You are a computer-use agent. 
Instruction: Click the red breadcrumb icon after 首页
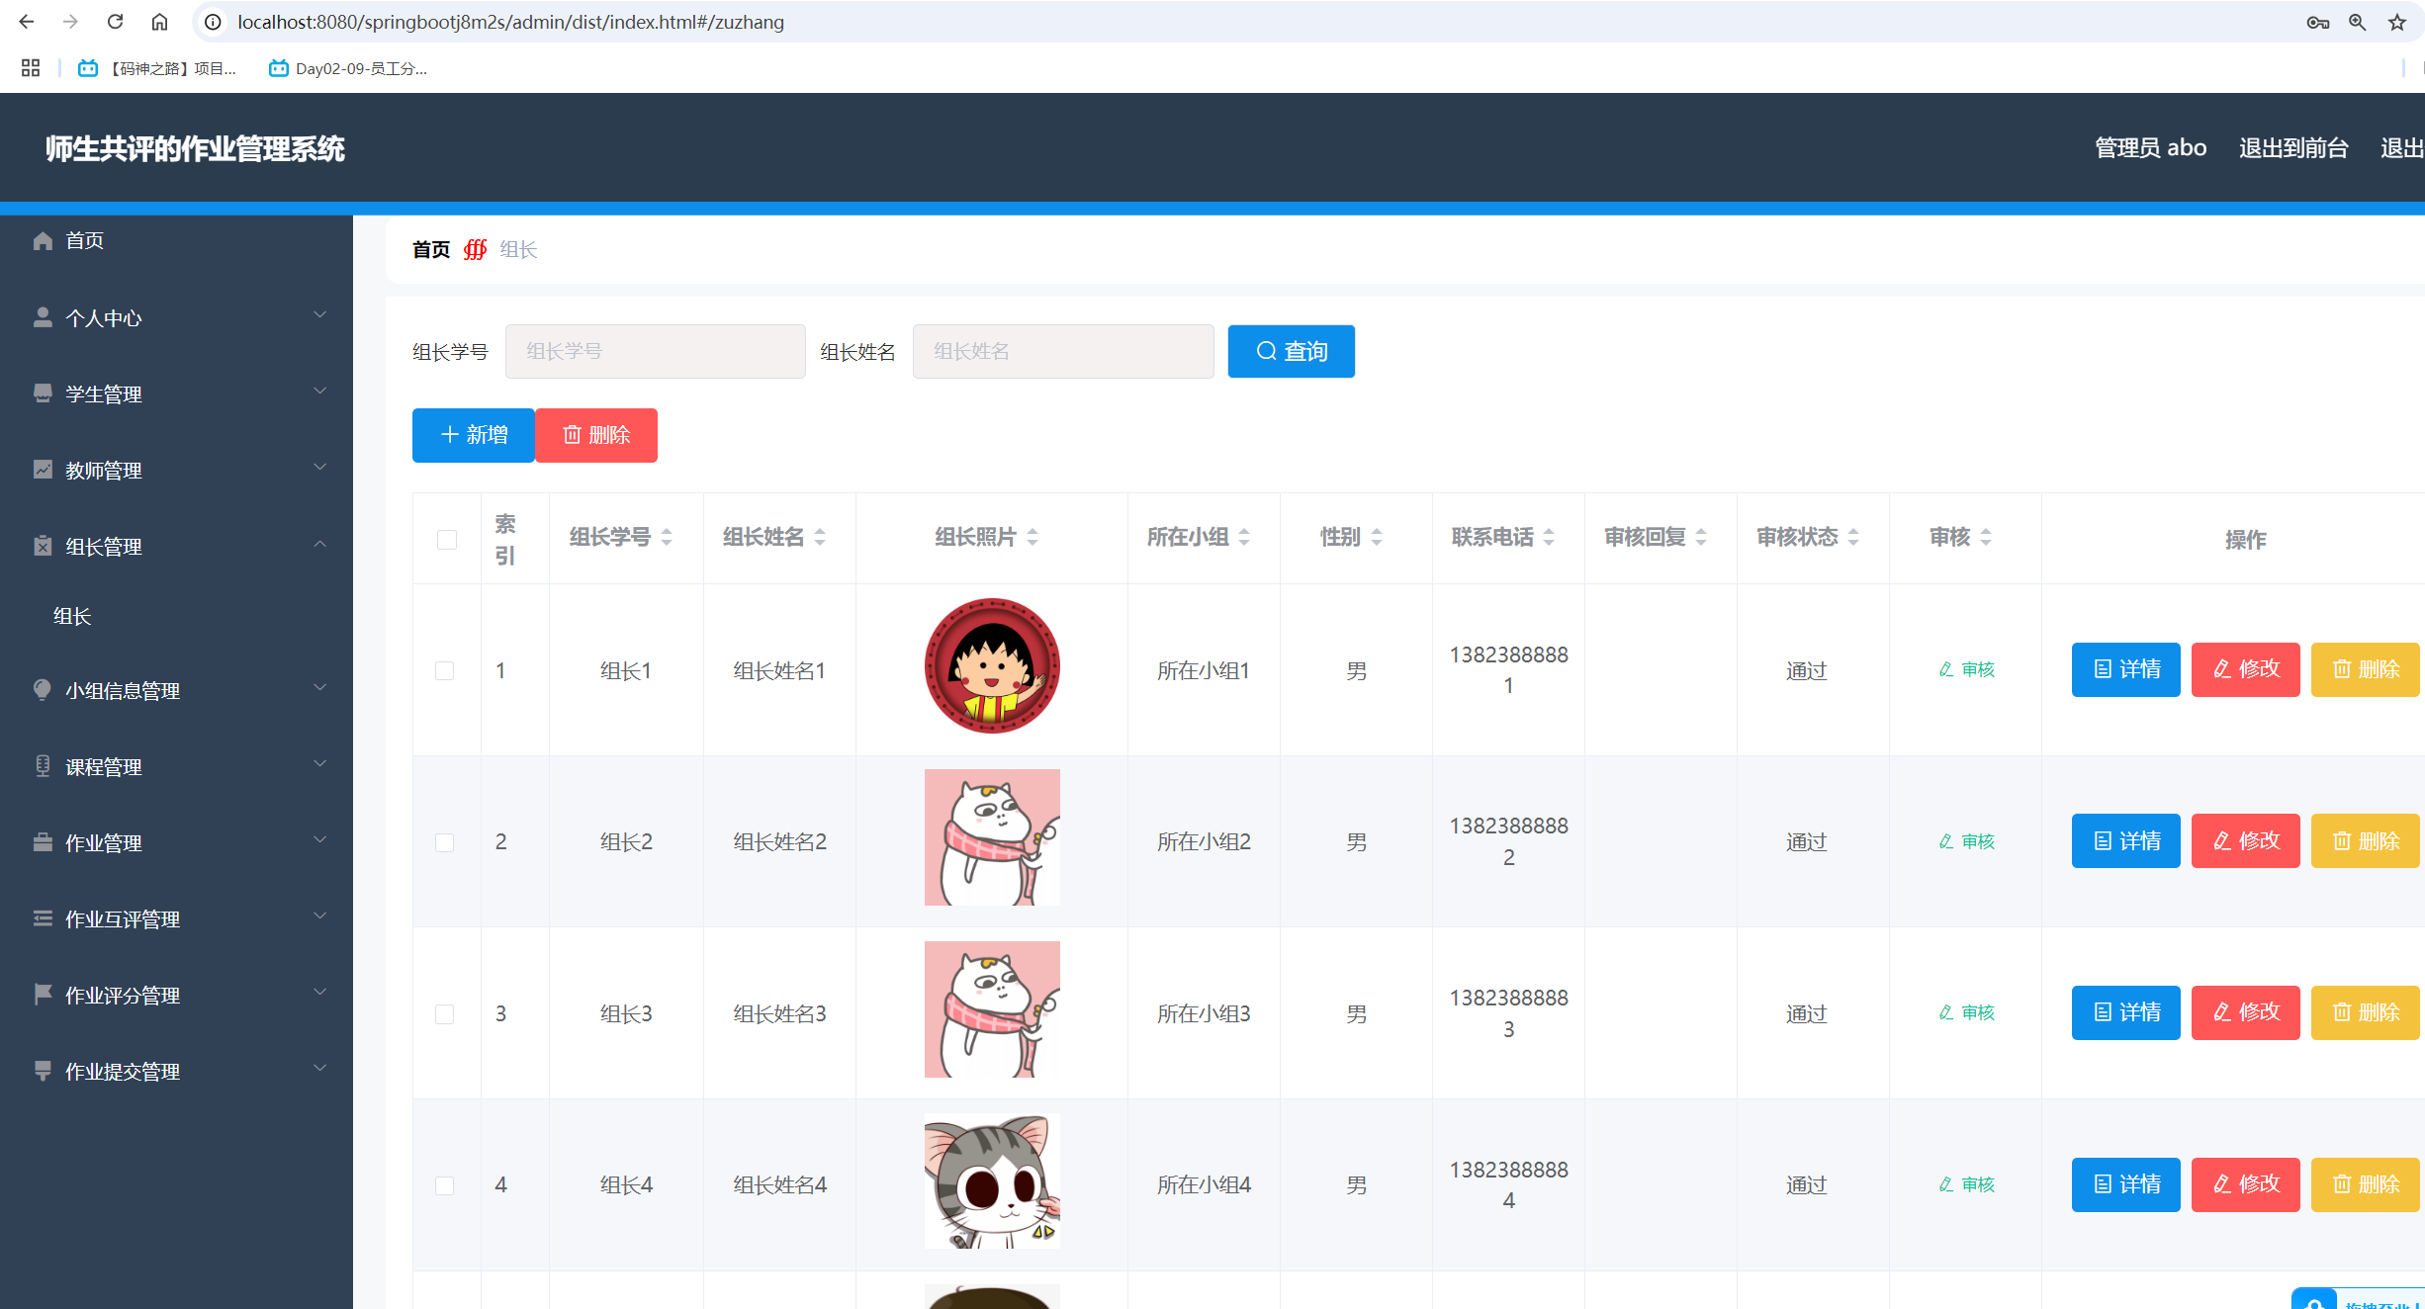pyautogui.click(x=475, y=249)
